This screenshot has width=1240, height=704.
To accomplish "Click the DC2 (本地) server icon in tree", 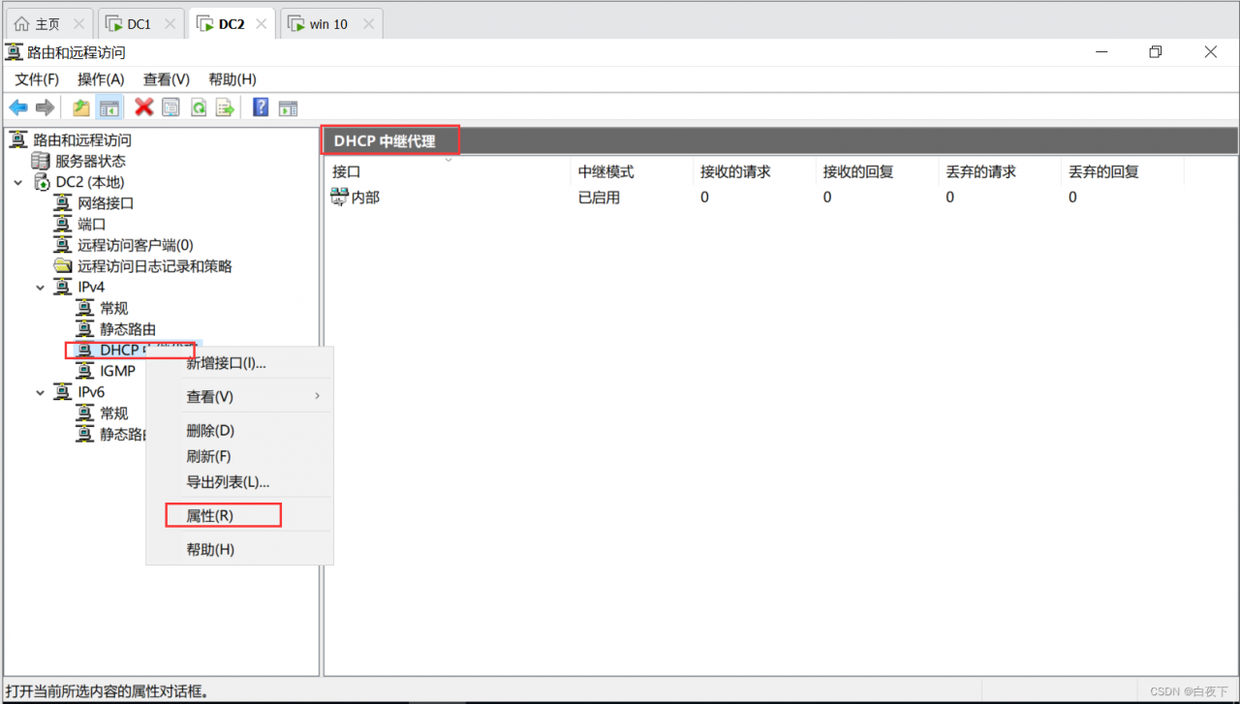I will tap(42, 182).
